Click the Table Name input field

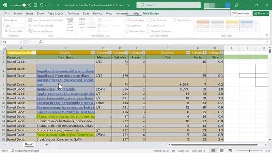pos(14,25)
